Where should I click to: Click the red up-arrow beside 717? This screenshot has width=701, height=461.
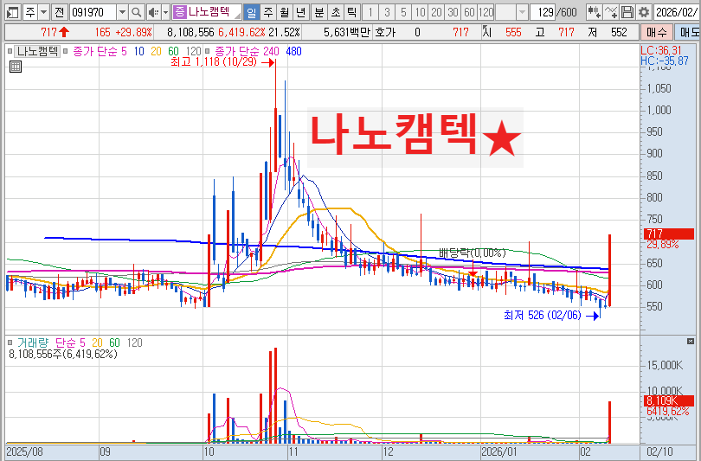pyautogui.click(x=64, y=32)
